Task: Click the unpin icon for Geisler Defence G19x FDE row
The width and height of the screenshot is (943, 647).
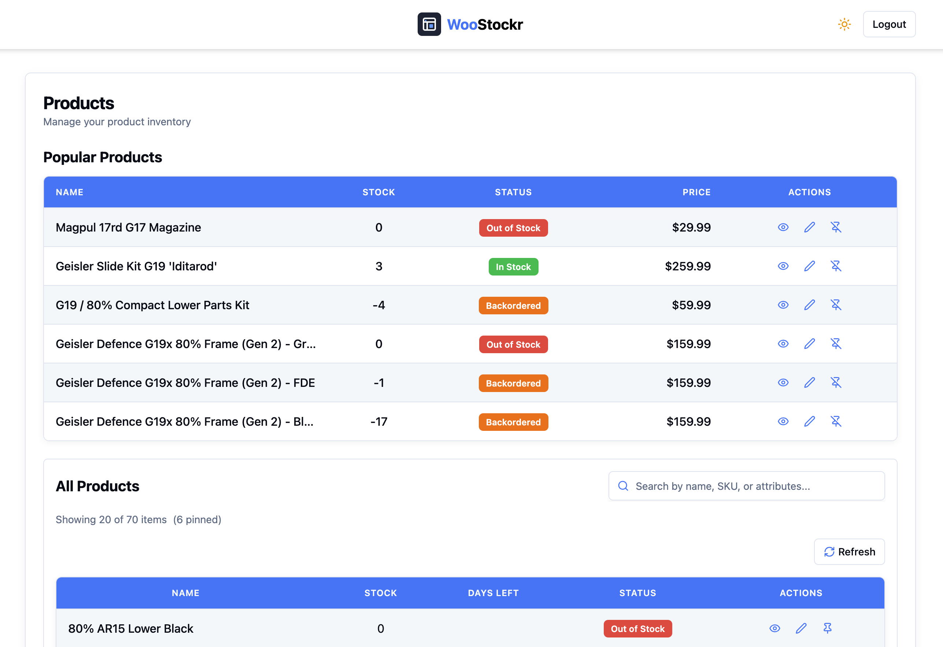Action: (836, 382)
